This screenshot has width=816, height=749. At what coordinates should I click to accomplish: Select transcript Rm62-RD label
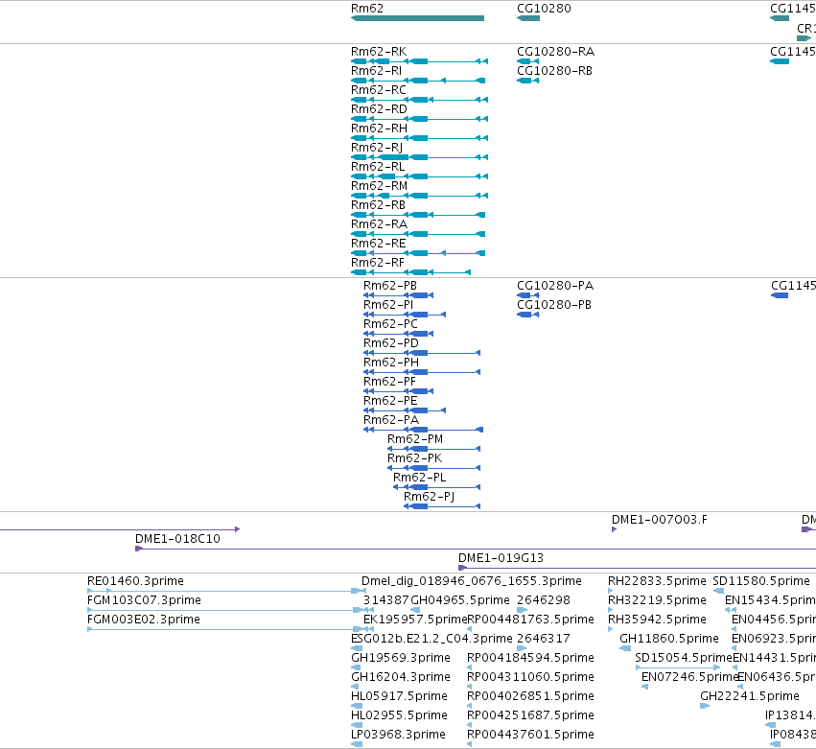click(x=379, y=109)
